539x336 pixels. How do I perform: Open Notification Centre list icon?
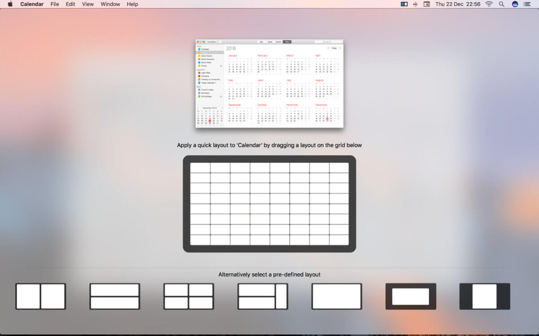[x=527, y=4]
